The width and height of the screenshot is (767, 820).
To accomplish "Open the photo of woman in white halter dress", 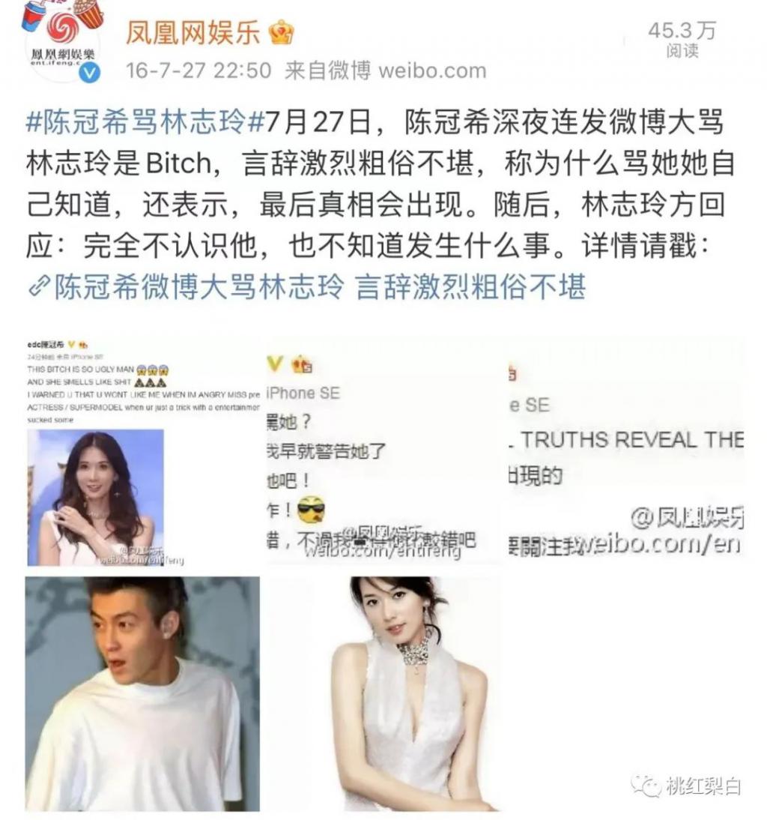I will (383, 694).
